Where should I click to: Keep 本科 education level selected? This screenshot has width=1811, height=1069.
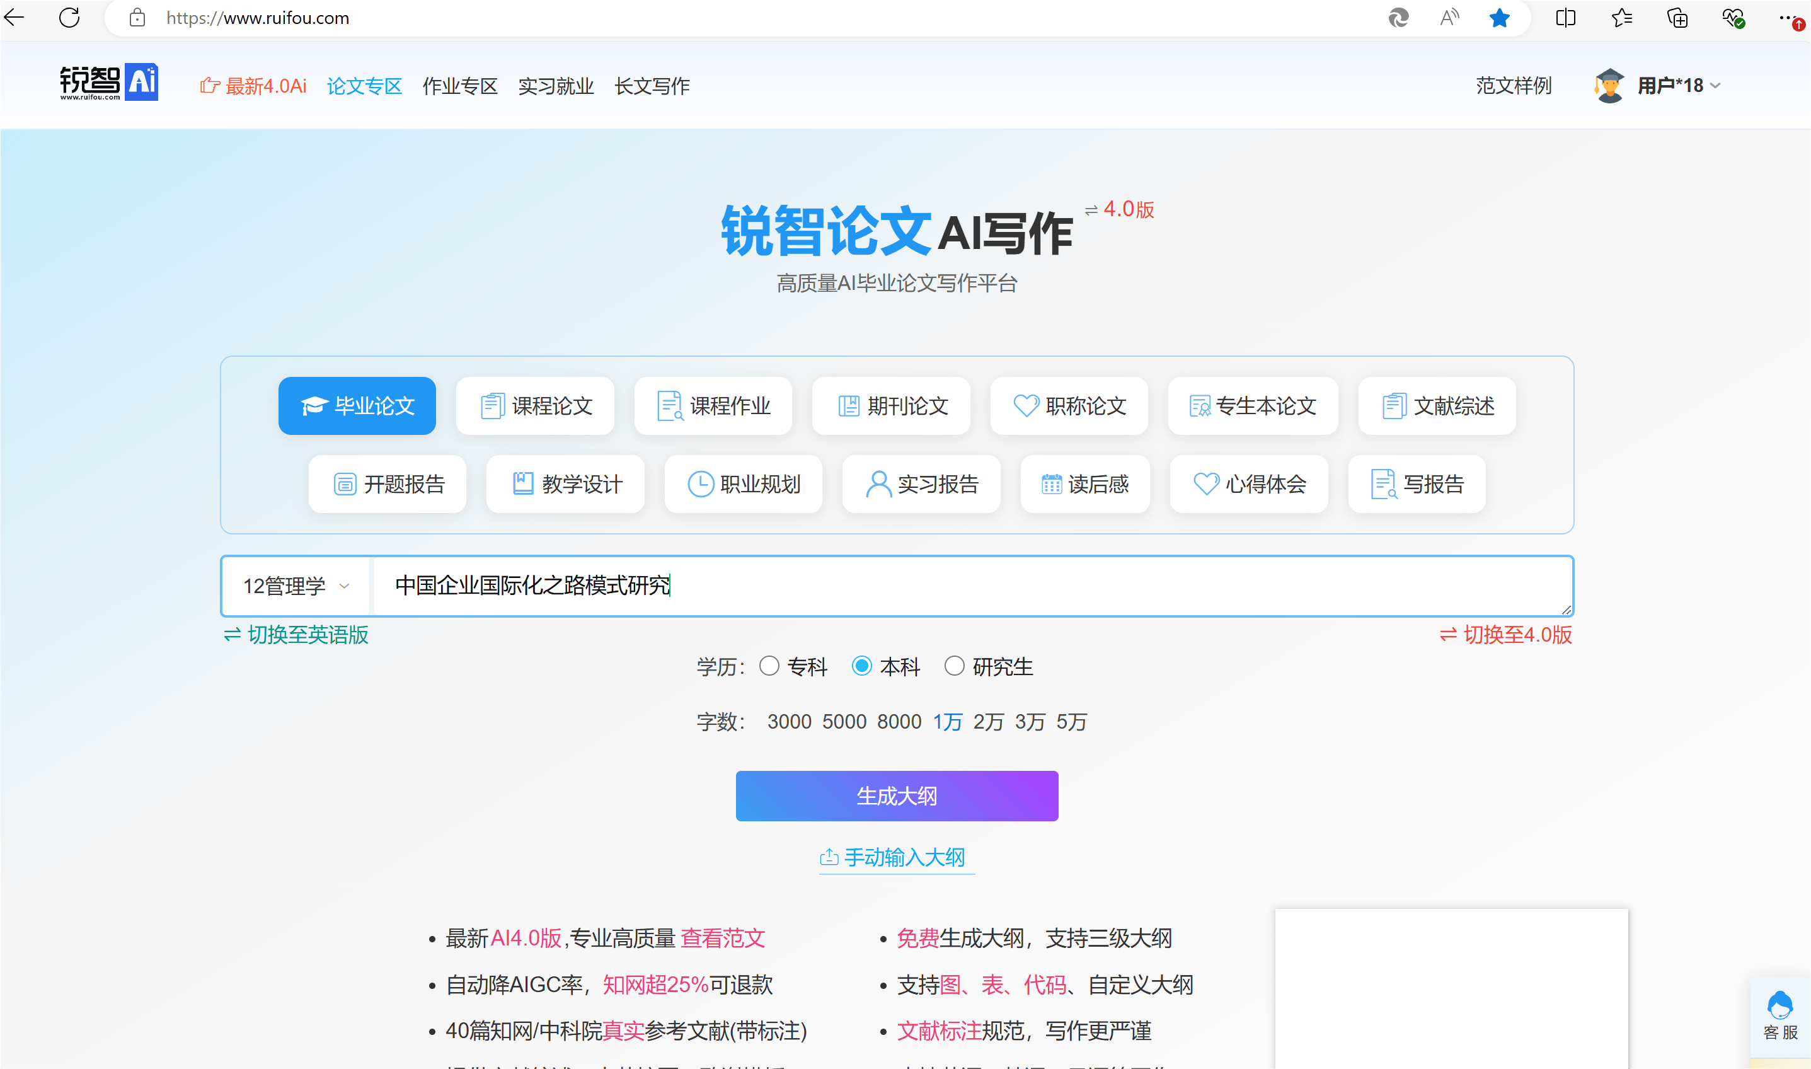(862, 667)
